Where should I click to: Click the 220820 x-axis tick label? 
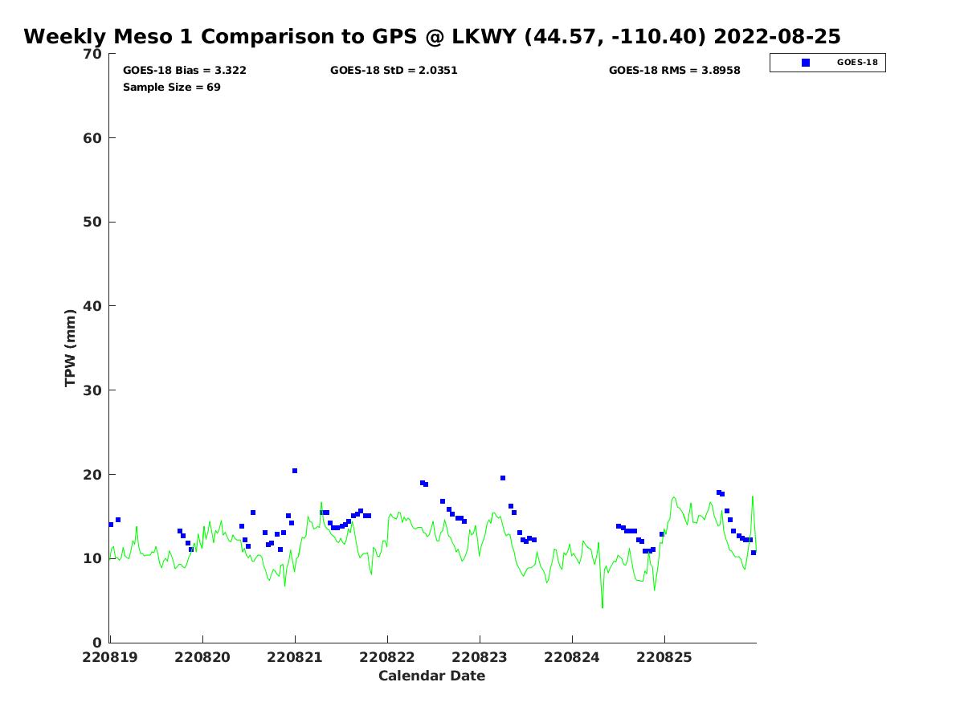202,657
